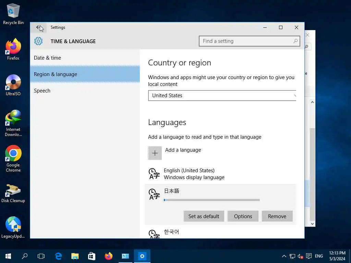Select the Firefox desktop shortcut
The width and height of the screenshot is (351, 263).
tap(13, 49)
